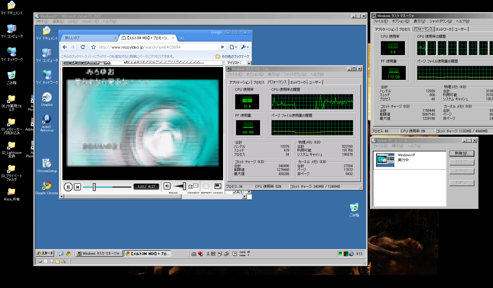Open ヘルプ menu in Virtual PC Console
This screenshot has height=288, width=493.
point(414,146)
